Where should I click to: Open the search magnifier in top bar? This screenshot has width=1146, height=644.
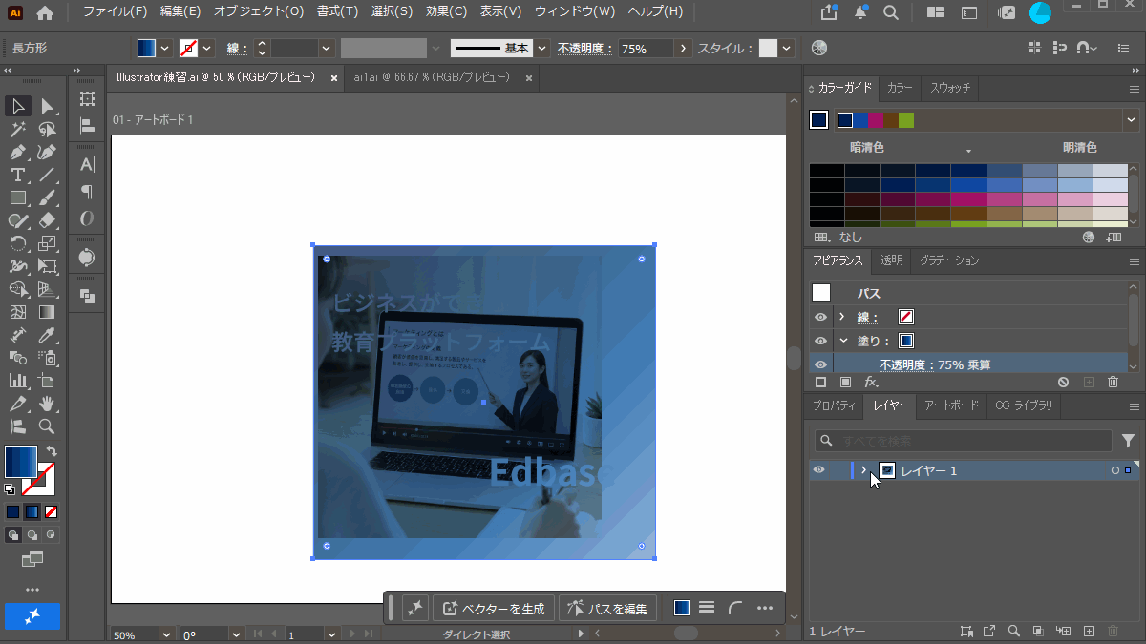891,12
